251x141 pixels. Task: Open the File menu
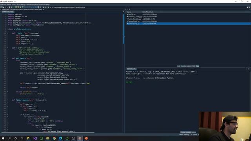coord(2,4)
